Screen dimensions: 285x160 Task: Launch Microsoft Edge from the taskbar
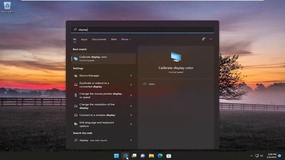pos(160,156)
